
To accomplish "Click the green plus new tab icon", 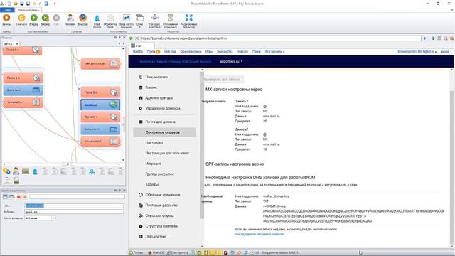I will coord(433,38).
